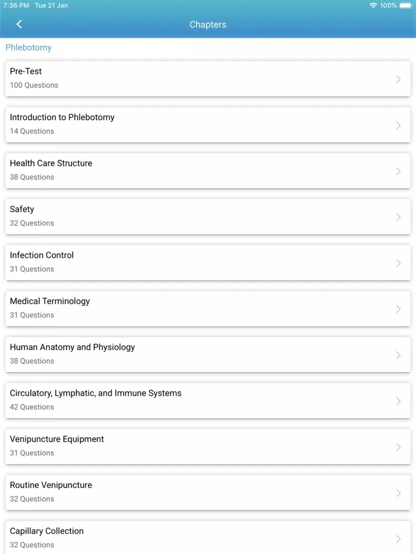Open Circulatory, Lymphatic, and Immune Systems chapter
This screenshot has height=554, width=416.
[x=208, y=401]
